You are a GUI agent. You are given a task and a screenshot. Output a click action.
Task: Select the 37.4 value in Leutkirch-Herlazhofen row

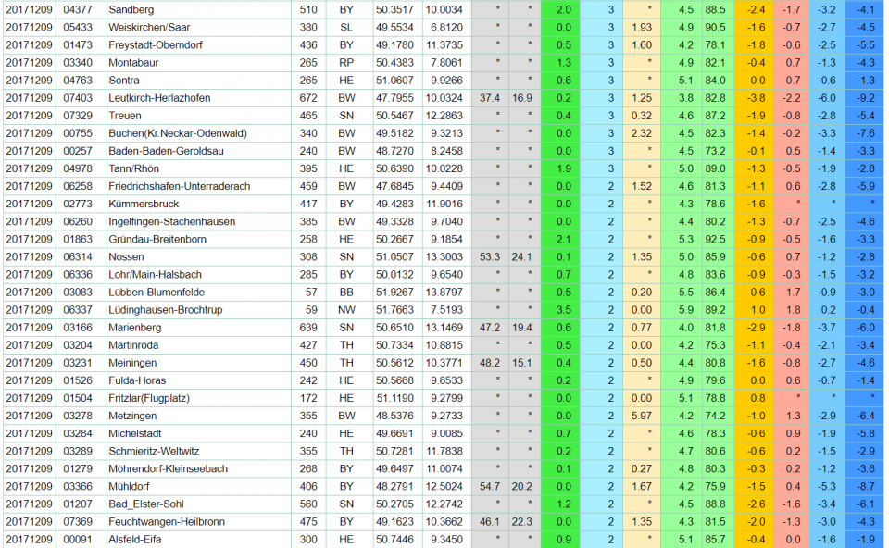pyautogui.click(x=490, y=97)
